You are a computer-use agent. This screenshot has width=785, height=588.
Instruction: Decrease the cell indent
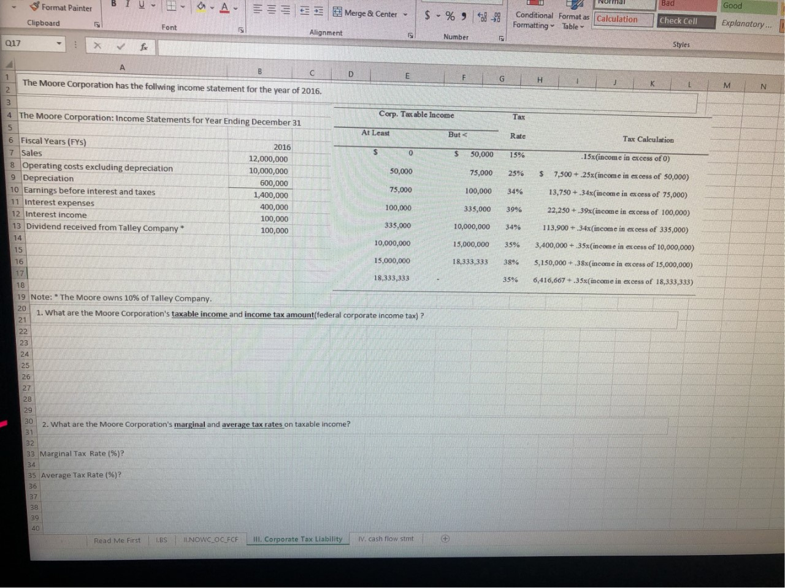[x=305, y=12]
